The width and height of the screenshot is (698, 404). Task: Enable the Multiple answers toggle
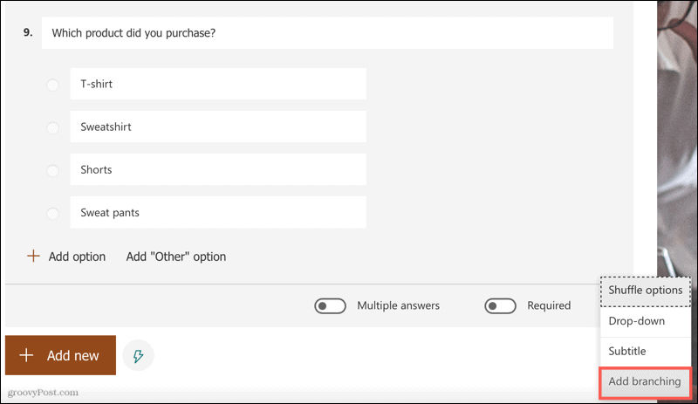tap(332, 306)
